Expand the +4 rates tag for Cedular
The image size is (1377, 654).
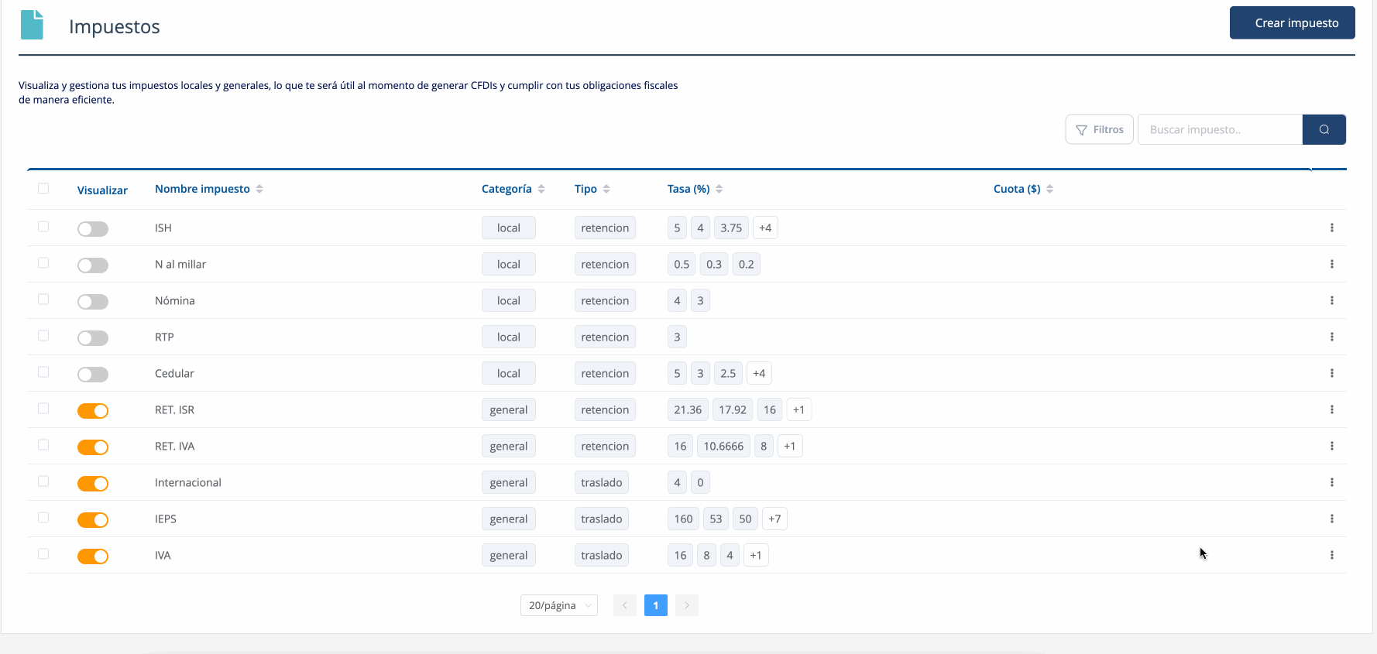click(x=759, y=373)
